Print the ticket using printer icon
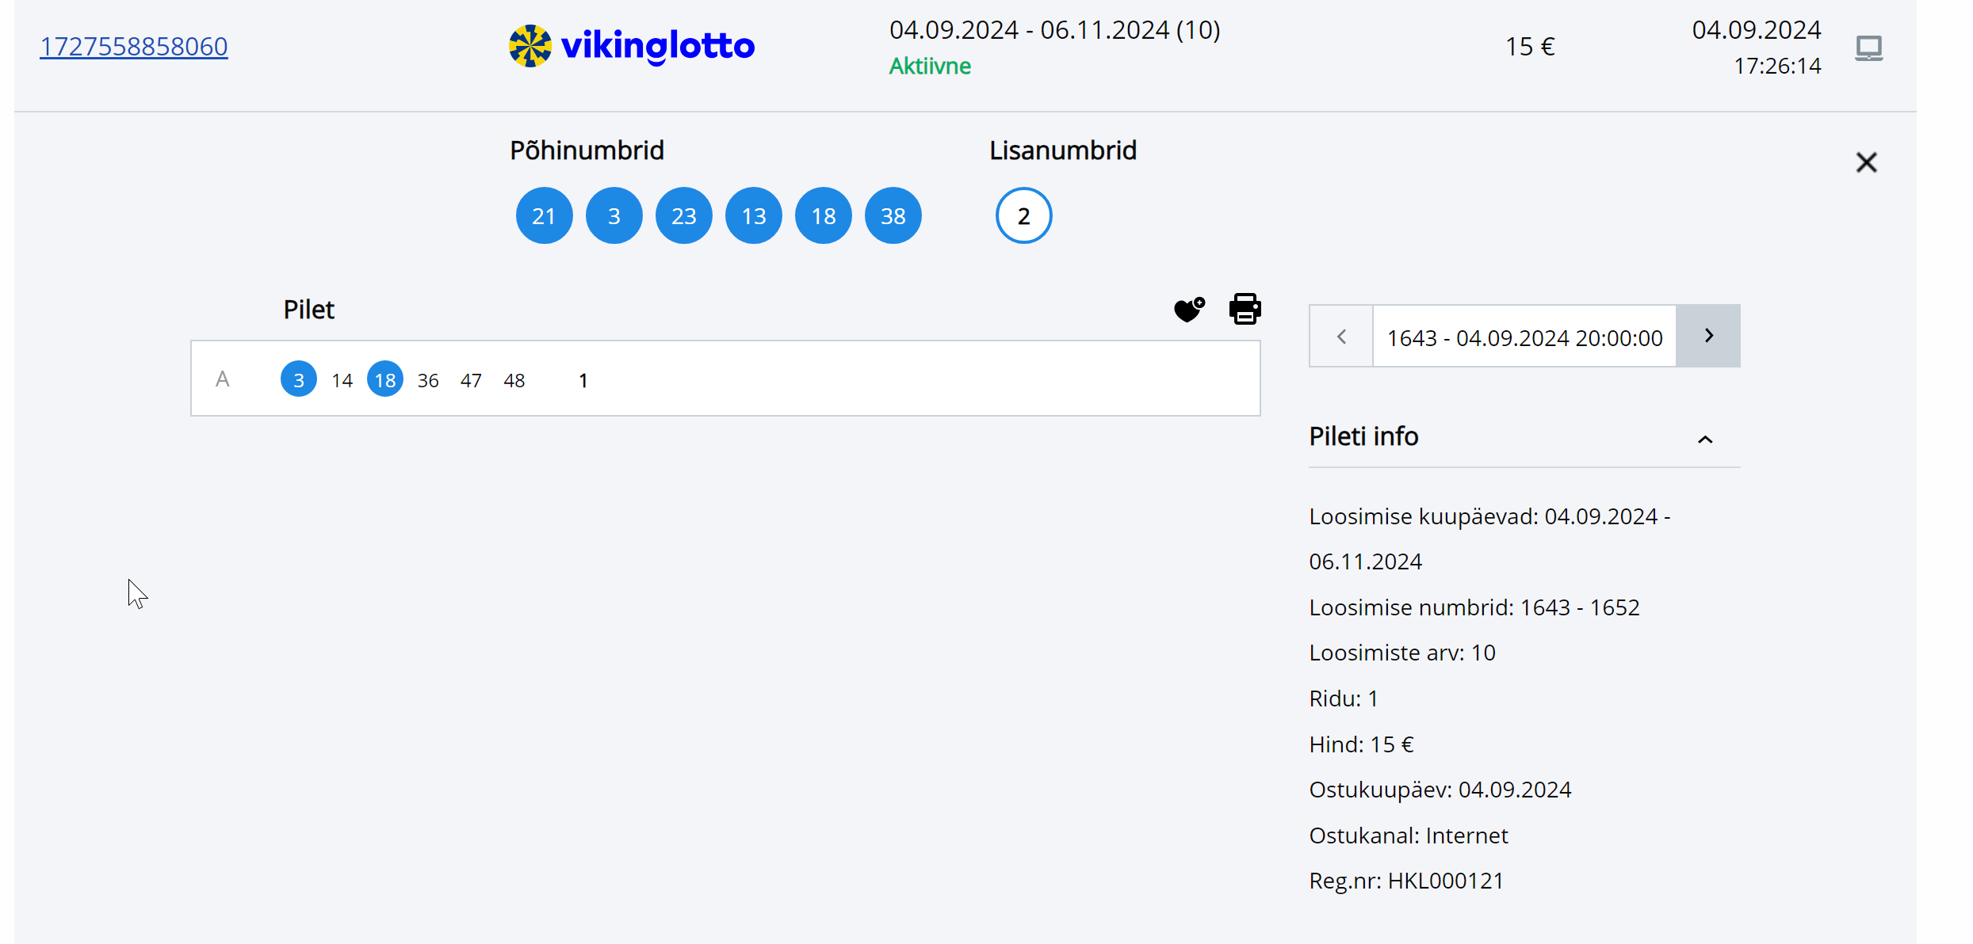This screenshot has width=1973, height=944. point(1245,309)
